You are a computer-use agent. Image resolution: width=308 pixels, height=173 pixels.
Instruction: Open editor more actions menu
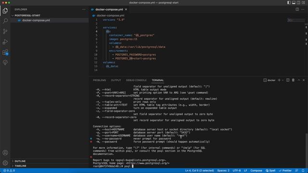click(303, 9)
